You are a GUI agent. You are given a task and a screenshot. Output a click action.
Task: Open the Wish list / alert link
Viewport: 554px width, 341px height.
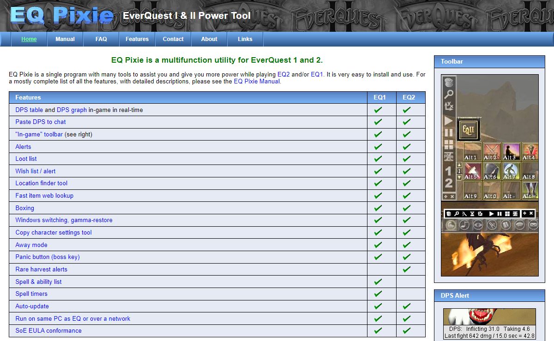coord(36,171)
